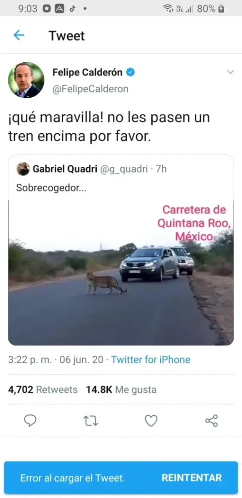
Task: Tap the share icon
Action: coord(211,421)
